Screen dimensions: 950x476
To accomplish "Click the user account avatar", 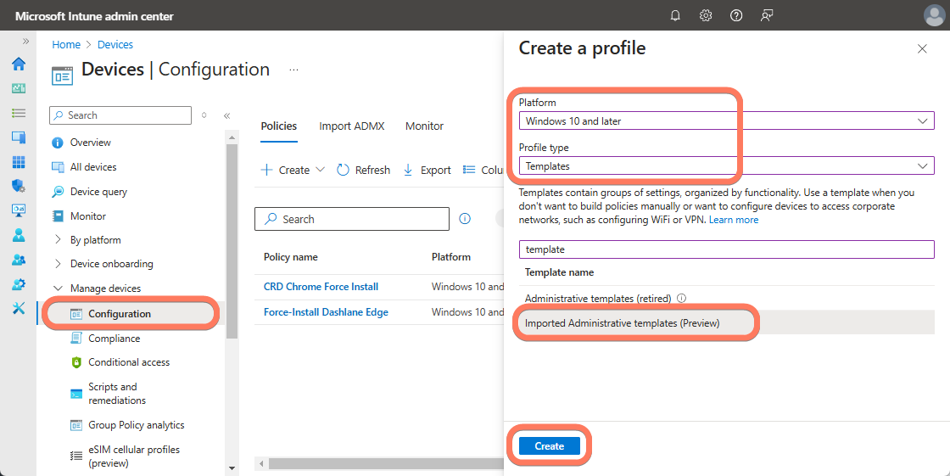I will click(934, 15).
